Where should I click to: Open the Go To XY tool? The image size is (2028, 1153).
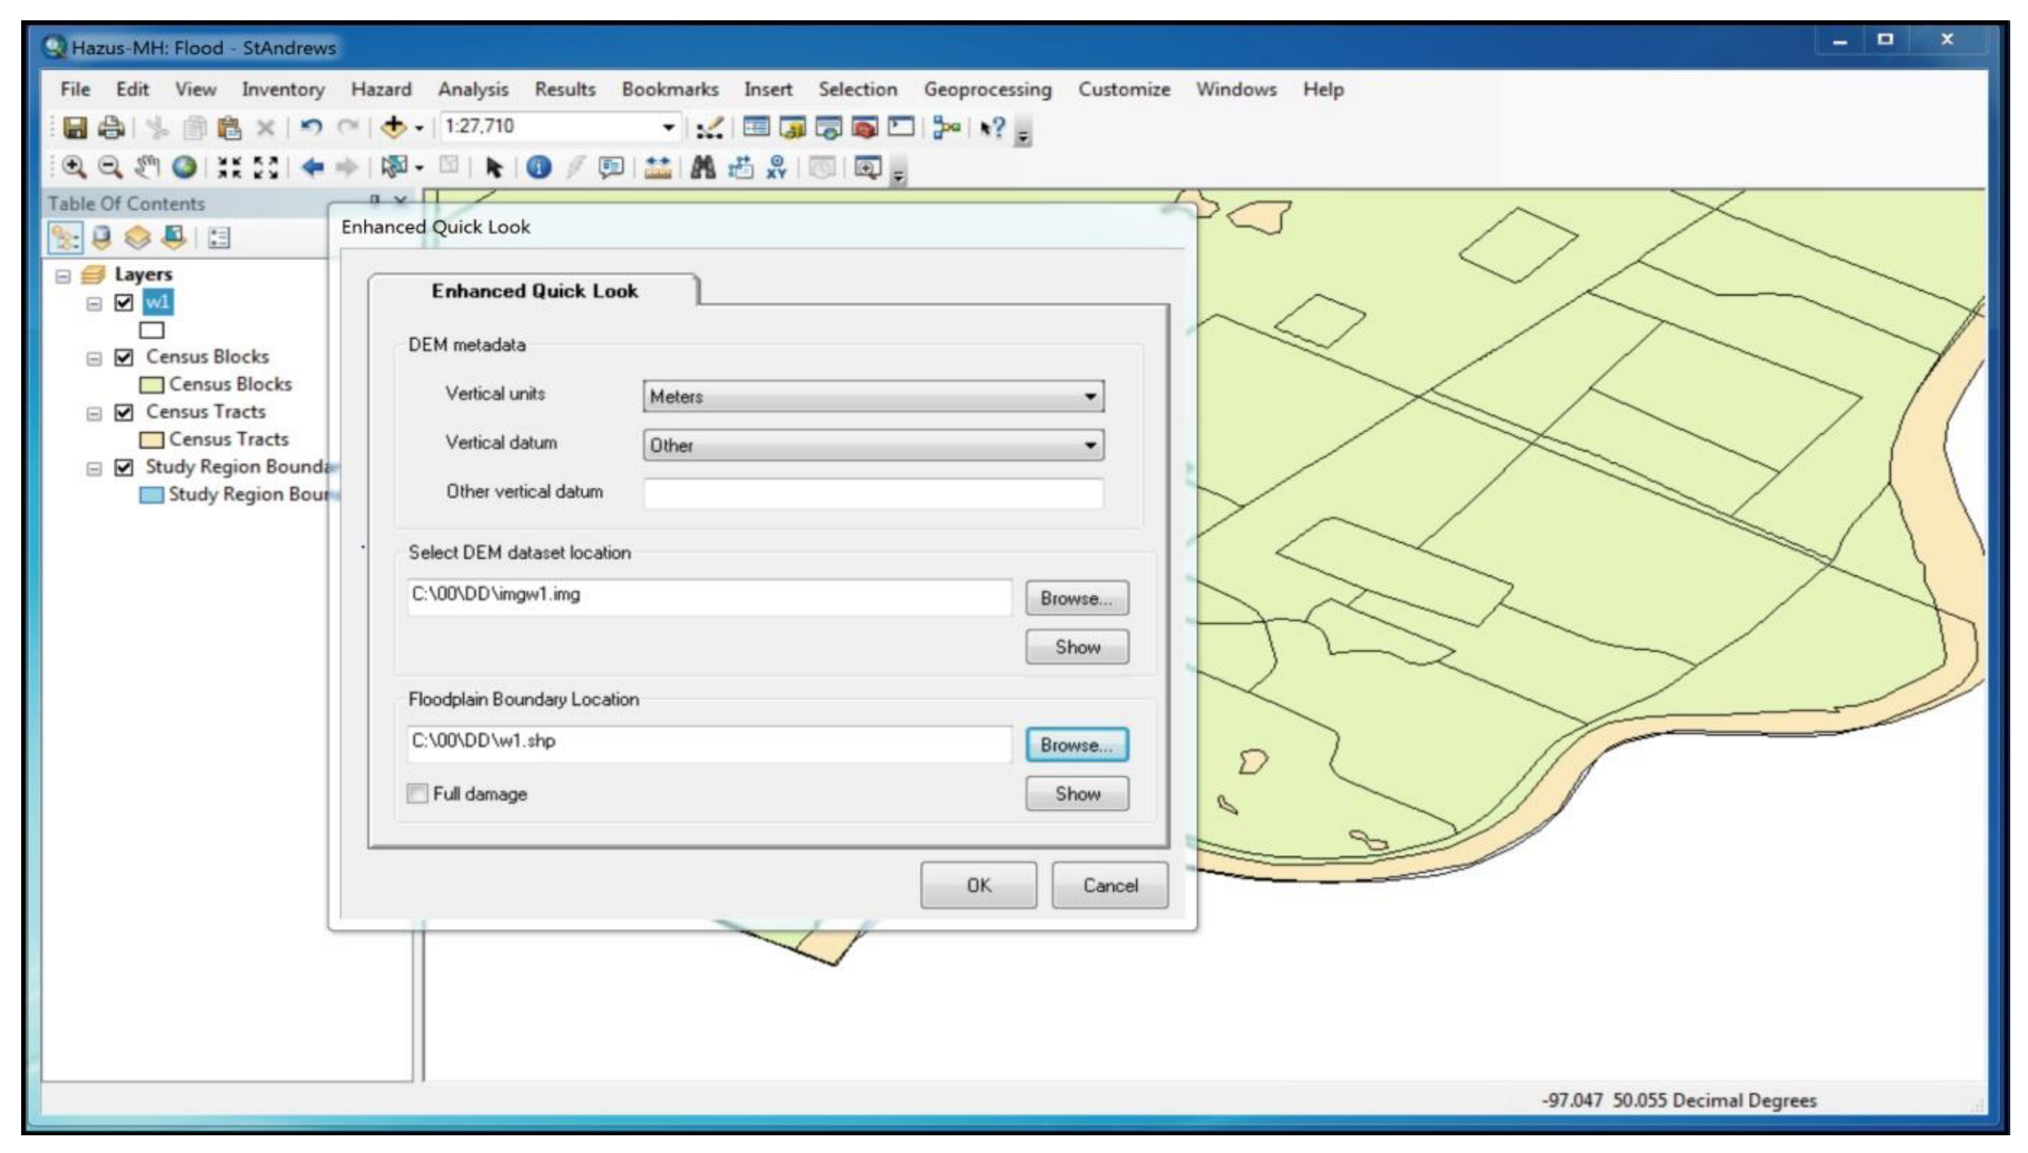(x=776, y=167)
